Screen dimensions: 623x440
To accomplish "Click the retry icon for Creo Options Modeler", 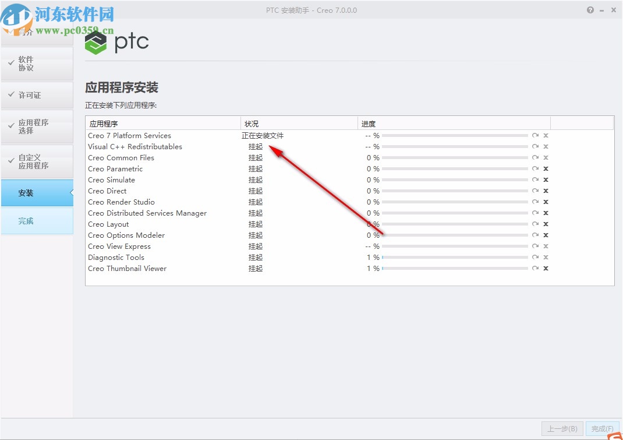I will pyautogui.click(x=535, y=235).
